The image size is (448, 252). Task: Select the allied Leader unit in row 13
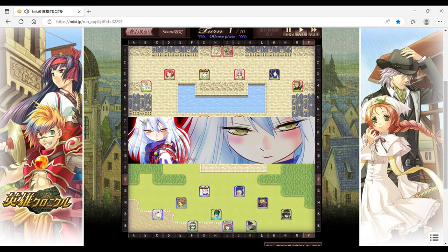point(204,191)
